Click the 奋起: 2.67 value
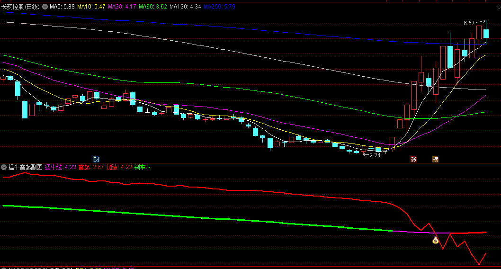501x269 pixels. tap(91, 167)
